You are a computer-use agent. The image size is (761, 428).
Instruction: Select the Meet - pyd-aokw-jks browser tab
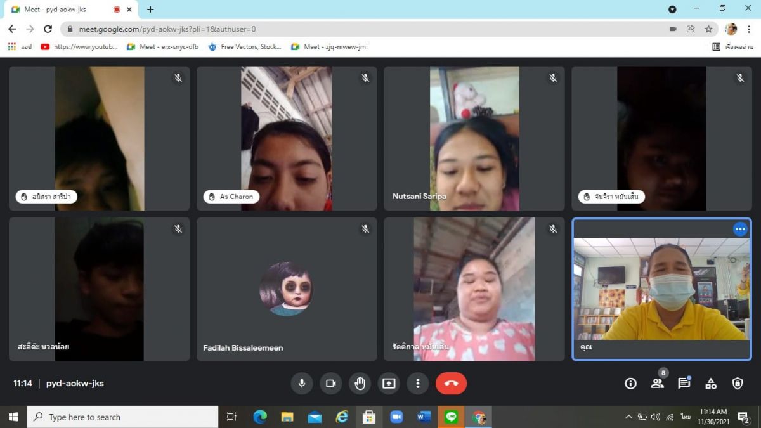click(63, 10)
